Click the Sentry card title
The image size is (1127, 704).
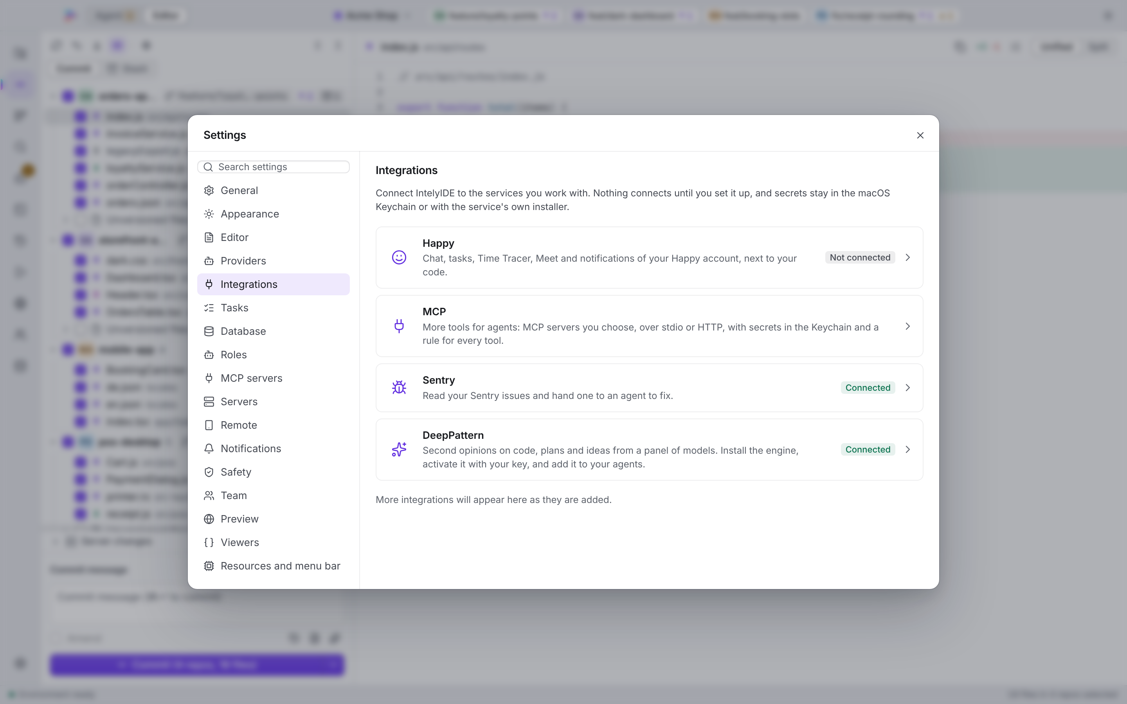pos(439,380)
